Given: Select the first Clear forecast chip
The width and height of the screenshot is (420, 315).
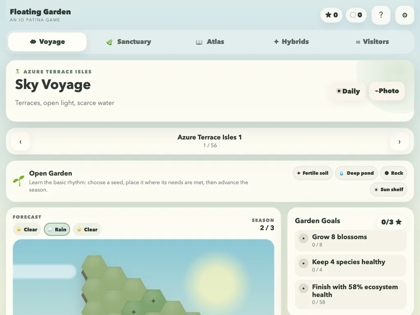Looking at the screenshot, I should coord(27,230).
